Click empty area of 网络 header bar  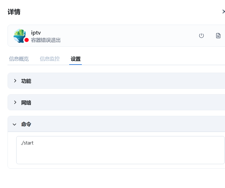[x=126, y=102]
